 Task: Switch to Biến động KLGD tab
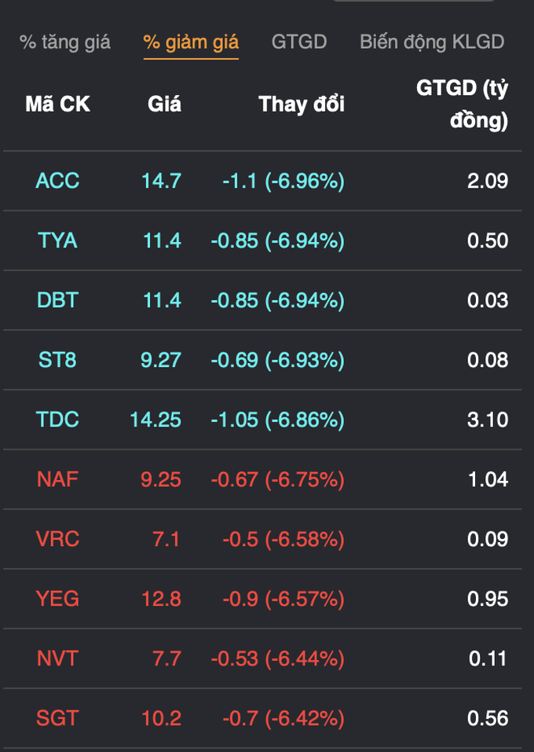[432, 42]
